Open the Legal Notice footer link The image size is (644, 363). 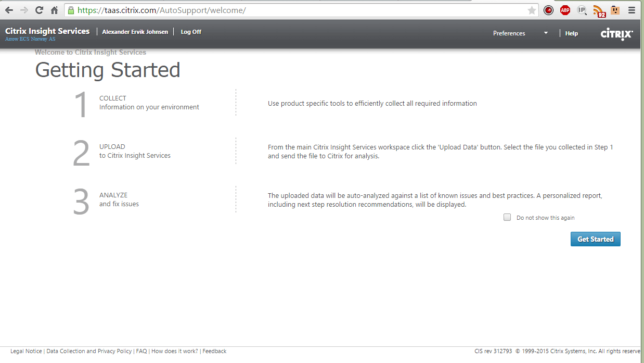pos(26,351)
